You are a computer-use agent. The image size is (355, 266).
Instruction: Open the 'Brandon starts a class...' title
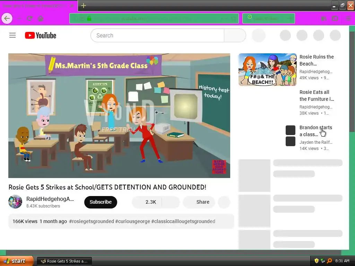[x=315, y=131]
